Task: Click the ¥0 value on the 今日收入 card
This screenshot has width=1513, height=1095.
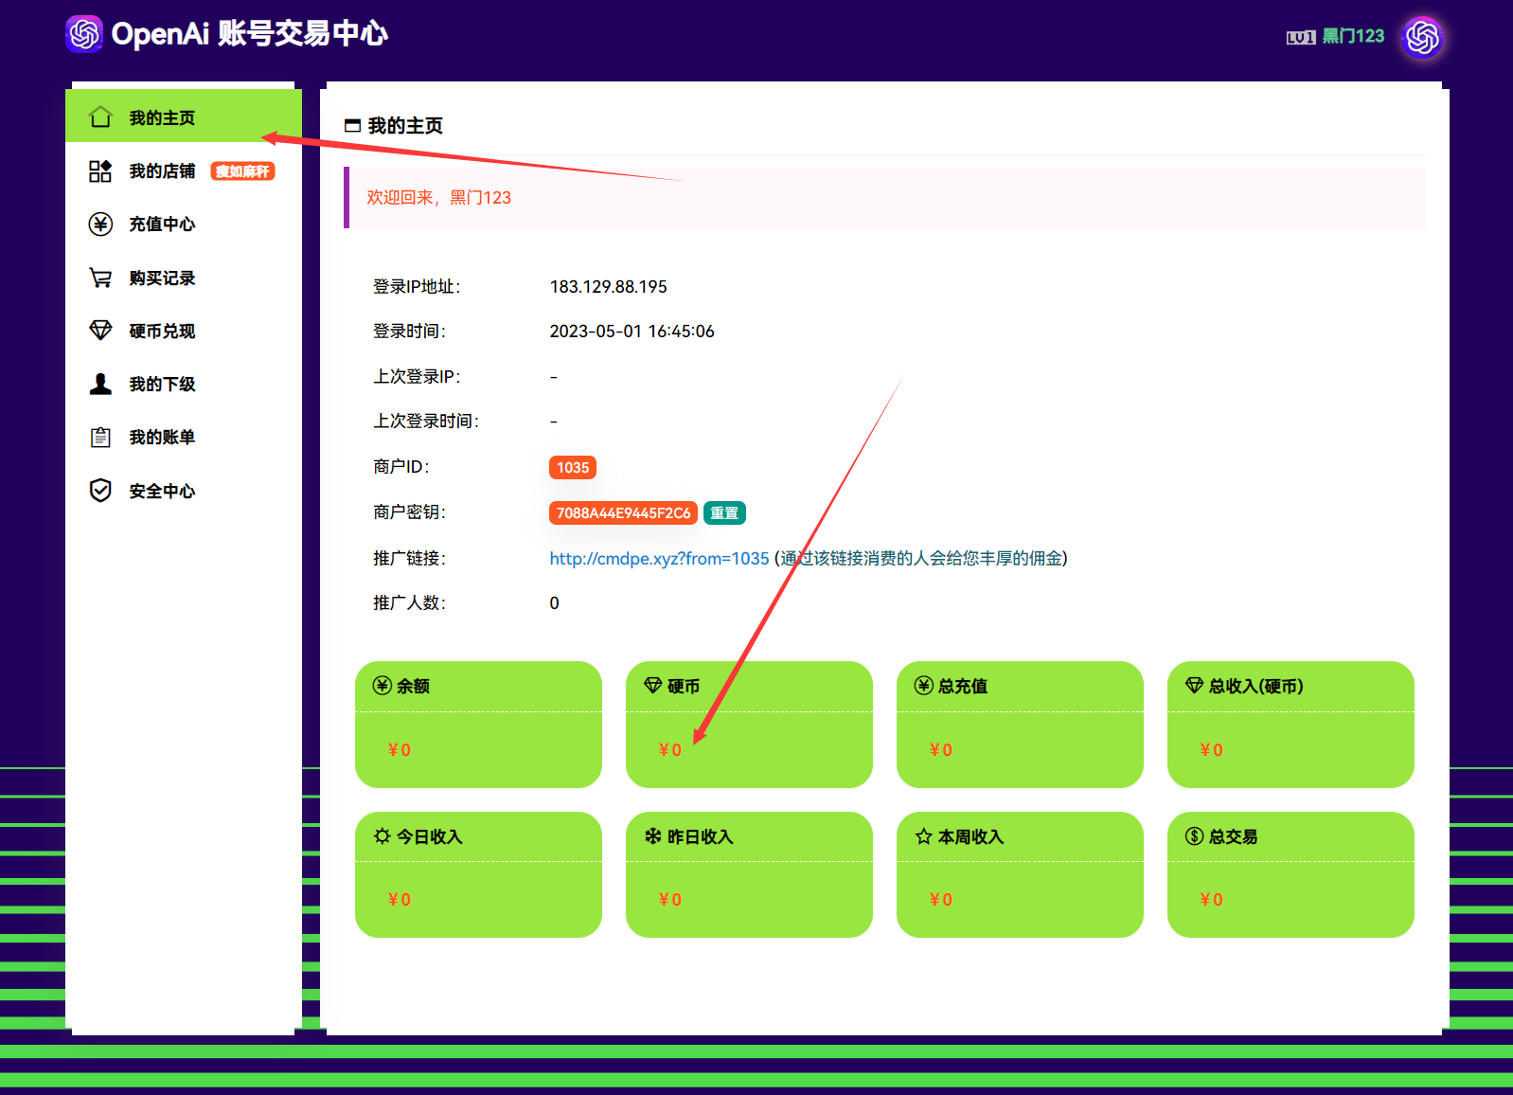Action: pyautogui.click(x=400, y=899)
